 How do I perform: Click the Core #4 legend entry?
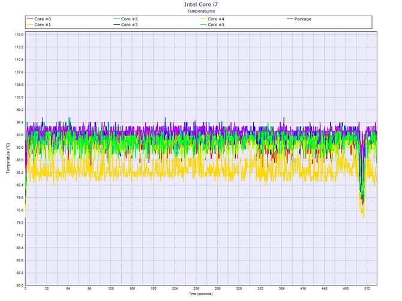click(212, 19)
